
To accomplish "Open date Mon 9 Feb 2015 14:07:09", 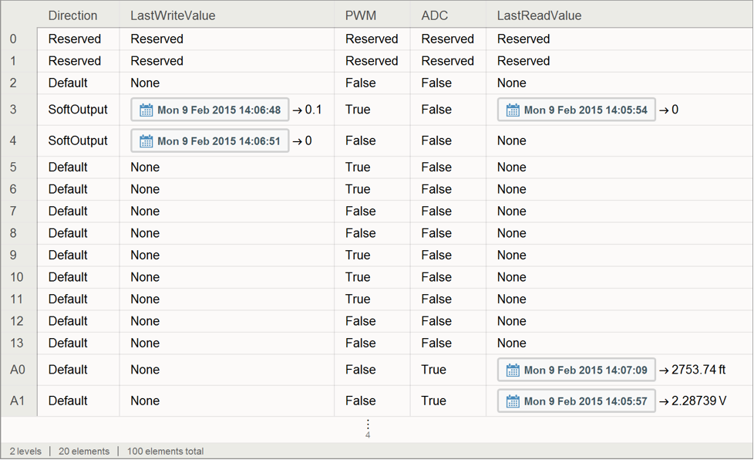I will [x=585, y=370].
